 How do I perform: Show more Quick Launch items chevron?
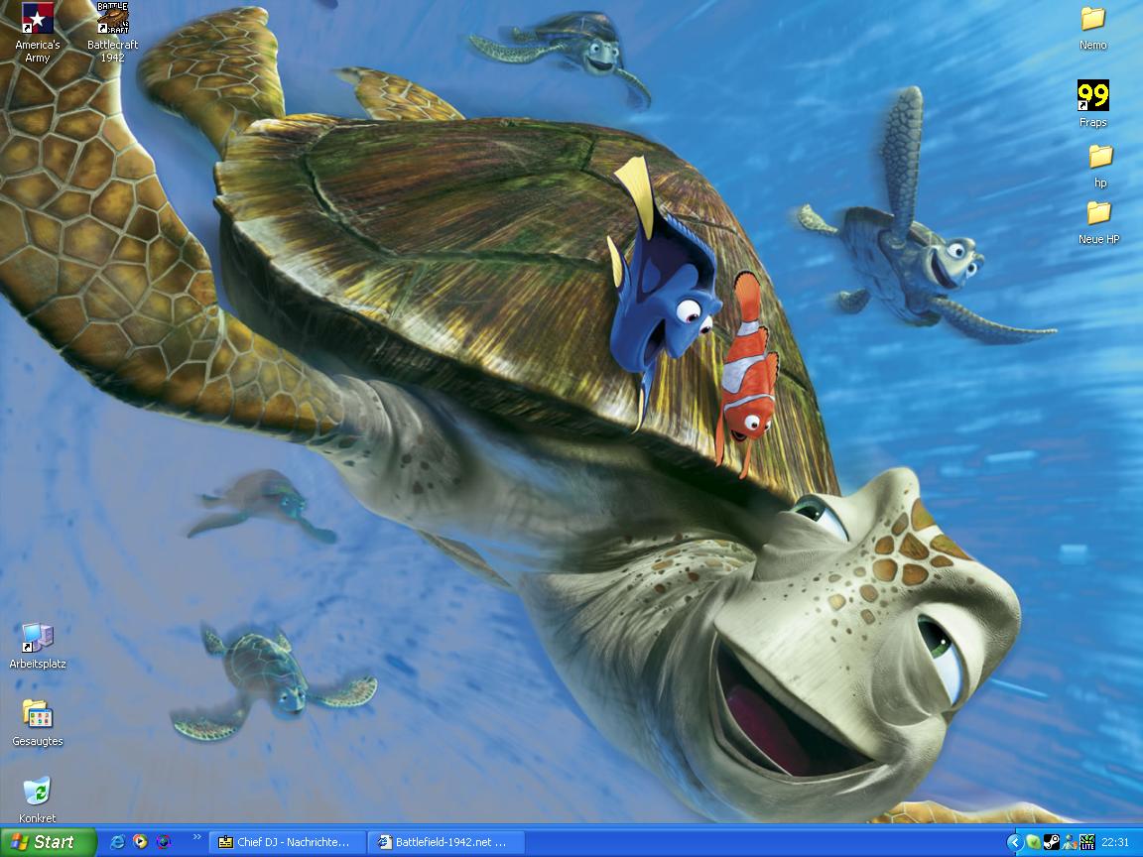coord(196,837)
